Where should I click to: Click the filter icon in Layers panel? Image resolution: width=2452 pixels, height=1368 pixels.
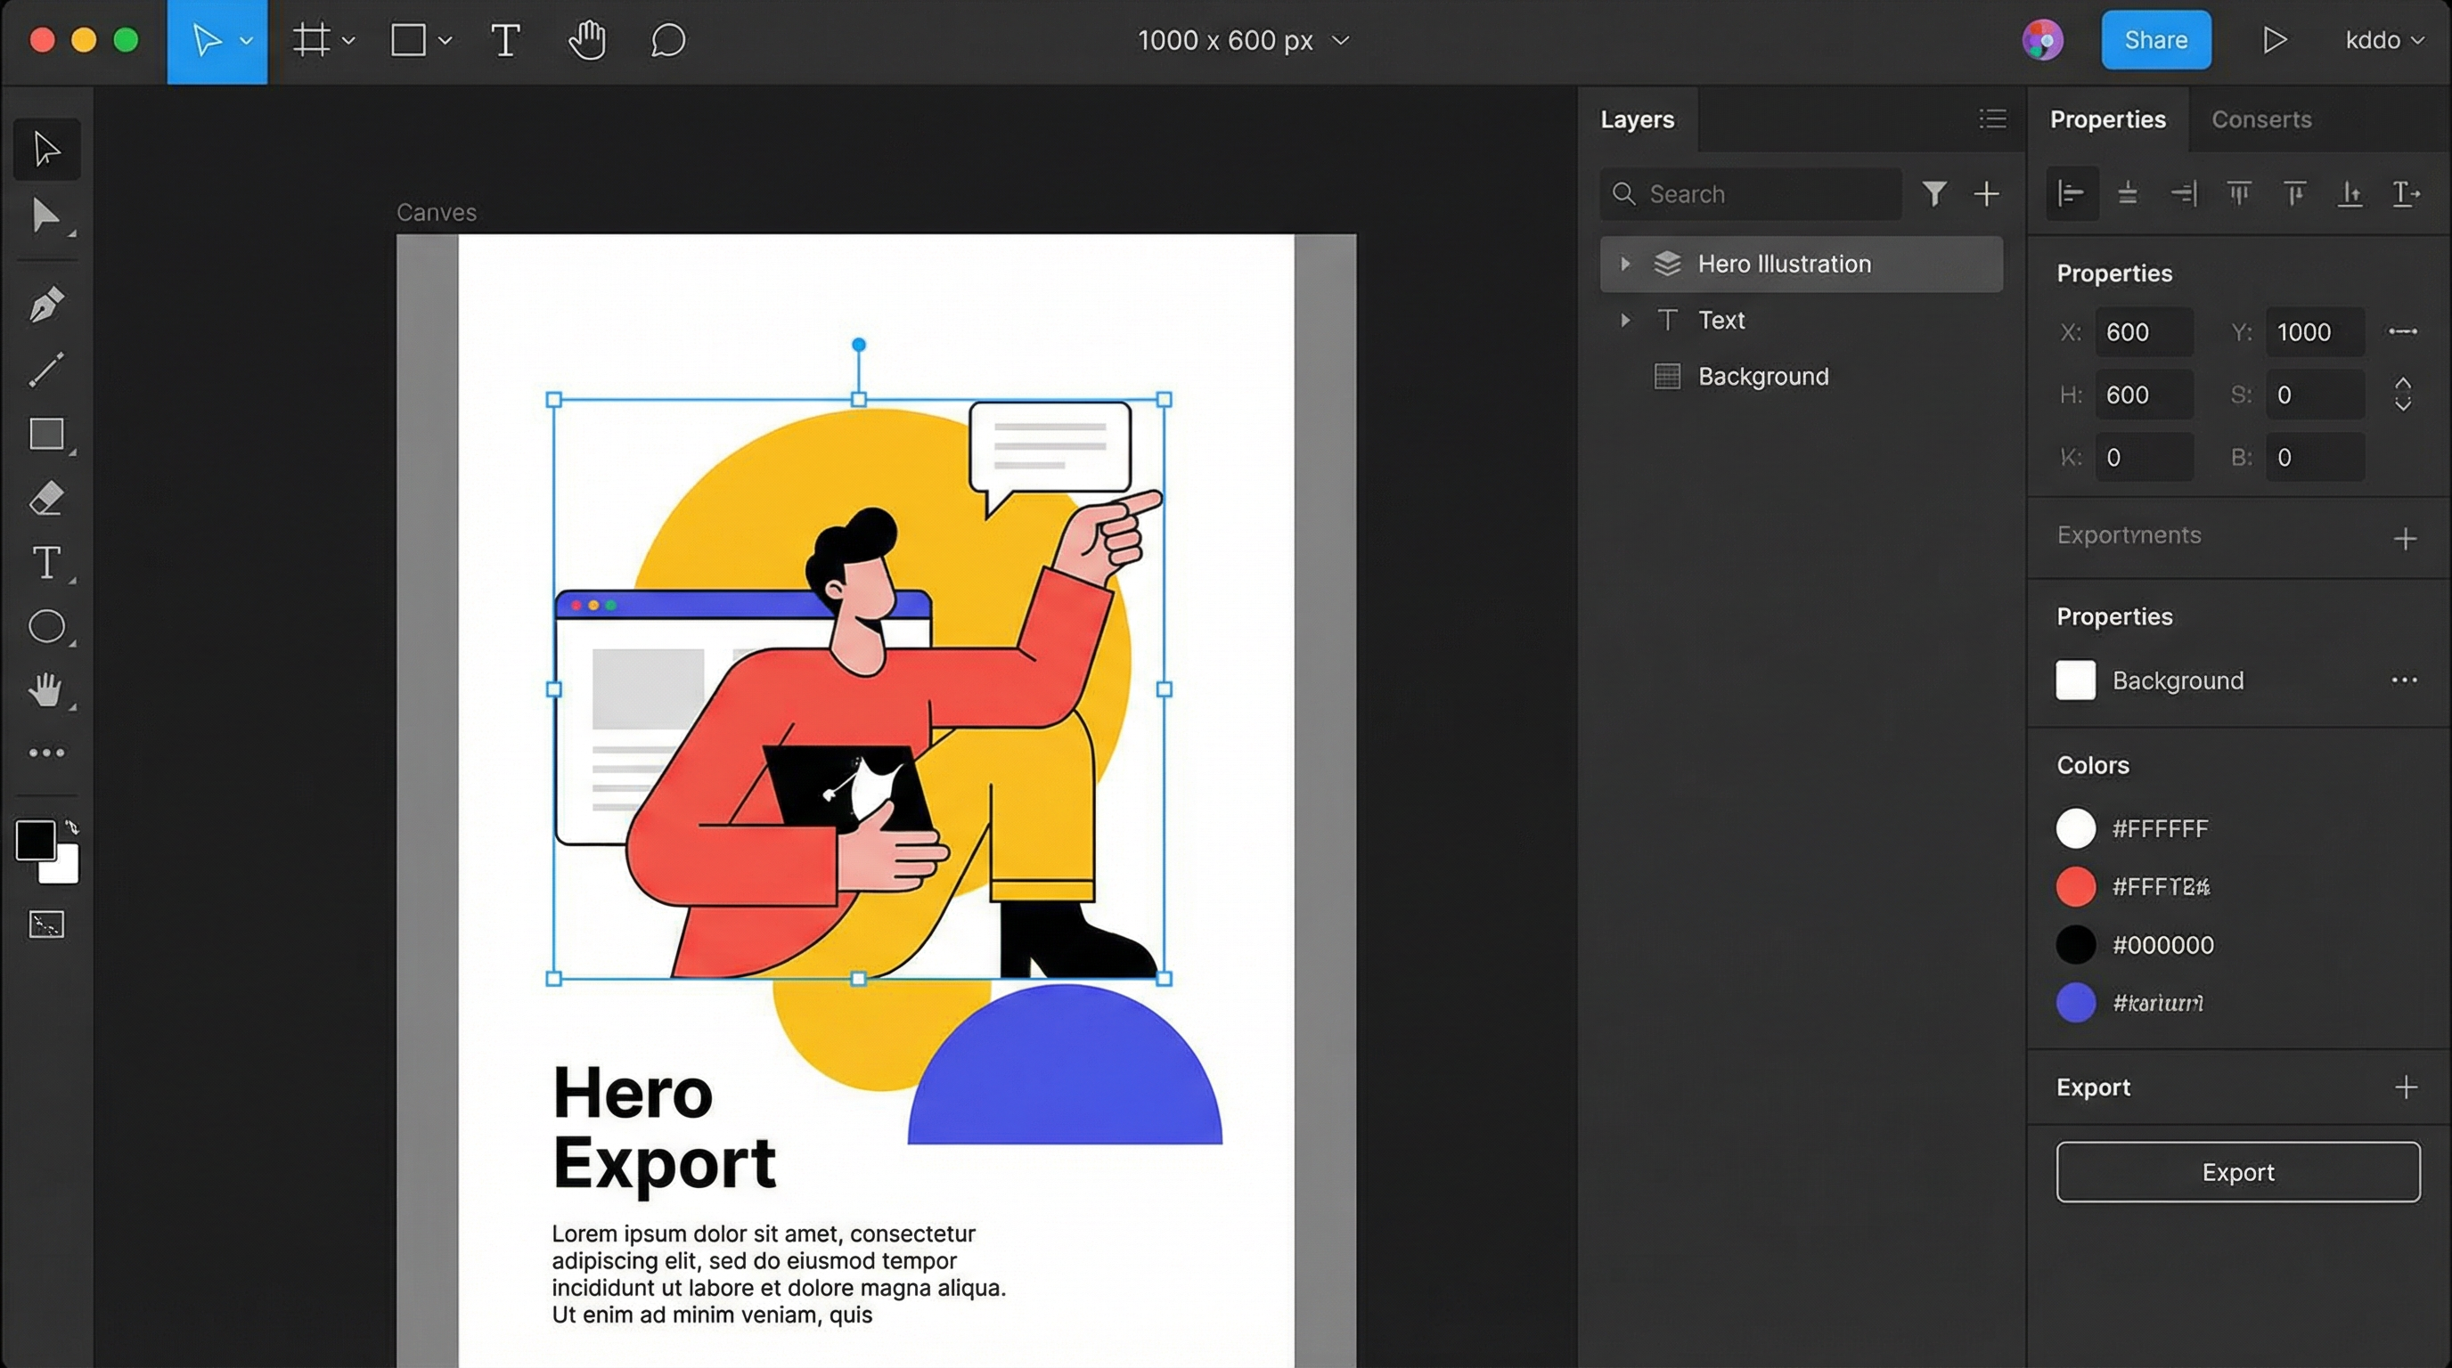1933,194
